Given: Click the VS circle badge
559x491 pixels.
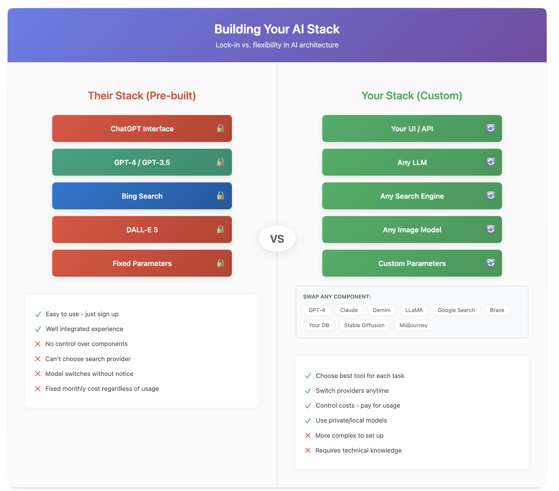Looking at the screenshot, I should pyautogui.click(x=277, y=238).
